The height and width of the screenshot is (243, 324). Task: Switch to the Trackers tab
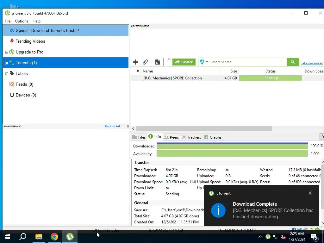click(191, 137)
